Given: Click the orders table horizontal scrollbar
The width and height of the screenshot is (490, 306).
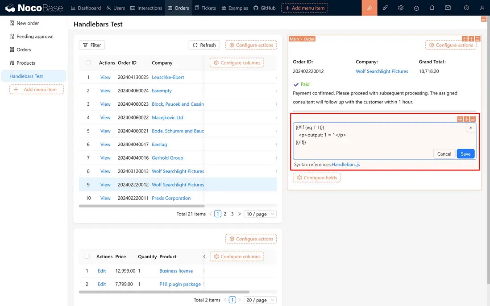Looking at the screenshot, I should (x=141, y=206).
